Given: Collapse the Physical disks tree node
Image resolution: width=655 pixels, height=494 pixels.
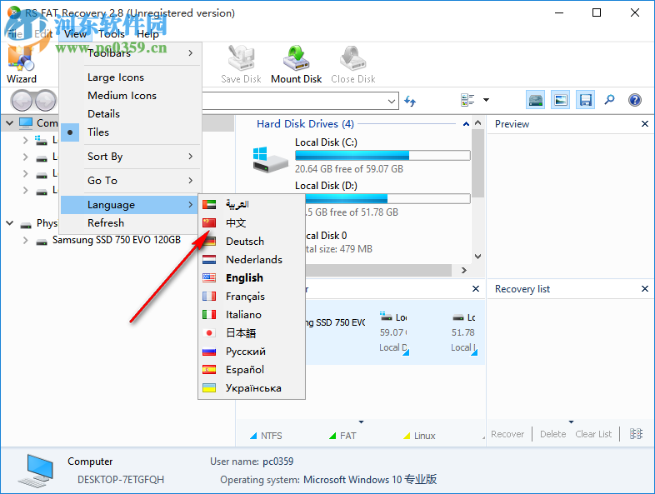Looking at the screenshot, I should point(10,223).
